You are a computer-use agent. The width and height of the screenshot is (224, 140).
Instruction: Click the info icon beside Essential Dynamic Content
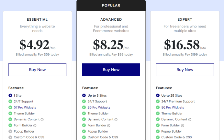(x=42, y=119)
